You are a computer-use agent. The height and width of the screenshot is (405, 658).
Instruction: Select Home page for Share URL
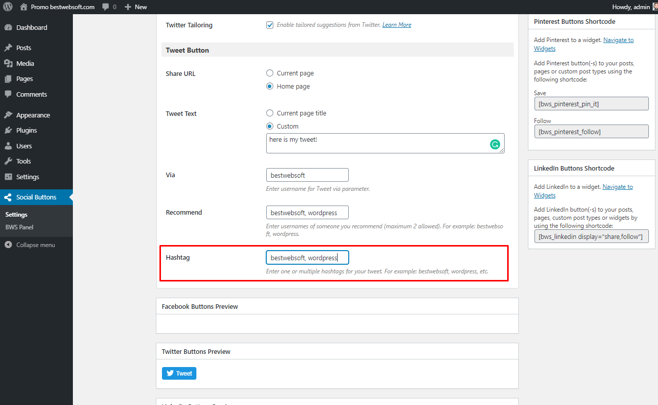[270, 86]
